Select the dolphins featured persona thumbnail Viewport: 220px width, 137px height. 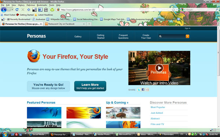[44, 113]
